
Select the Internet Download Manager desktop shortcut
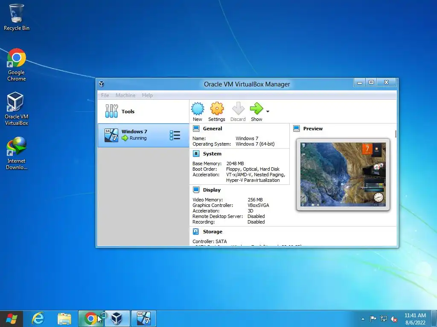(17, 153)
